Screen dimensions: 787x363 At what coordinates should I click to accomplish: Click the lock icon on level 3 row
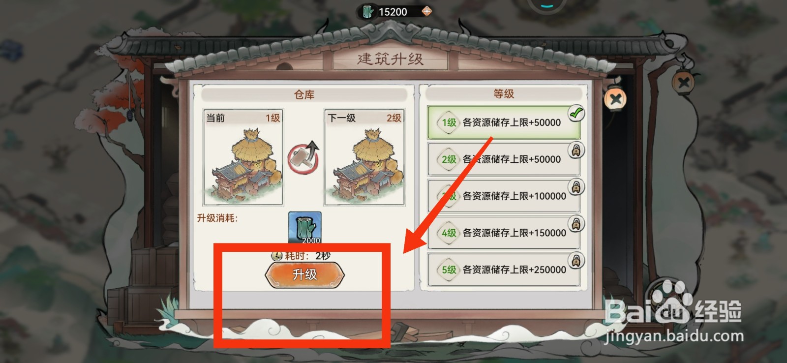[x=576, y=187]
